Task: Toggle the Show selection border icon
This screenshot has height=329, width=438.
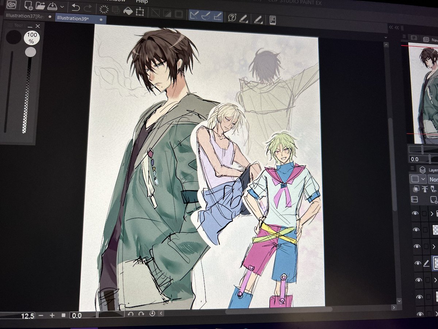Action: [179, 15]
